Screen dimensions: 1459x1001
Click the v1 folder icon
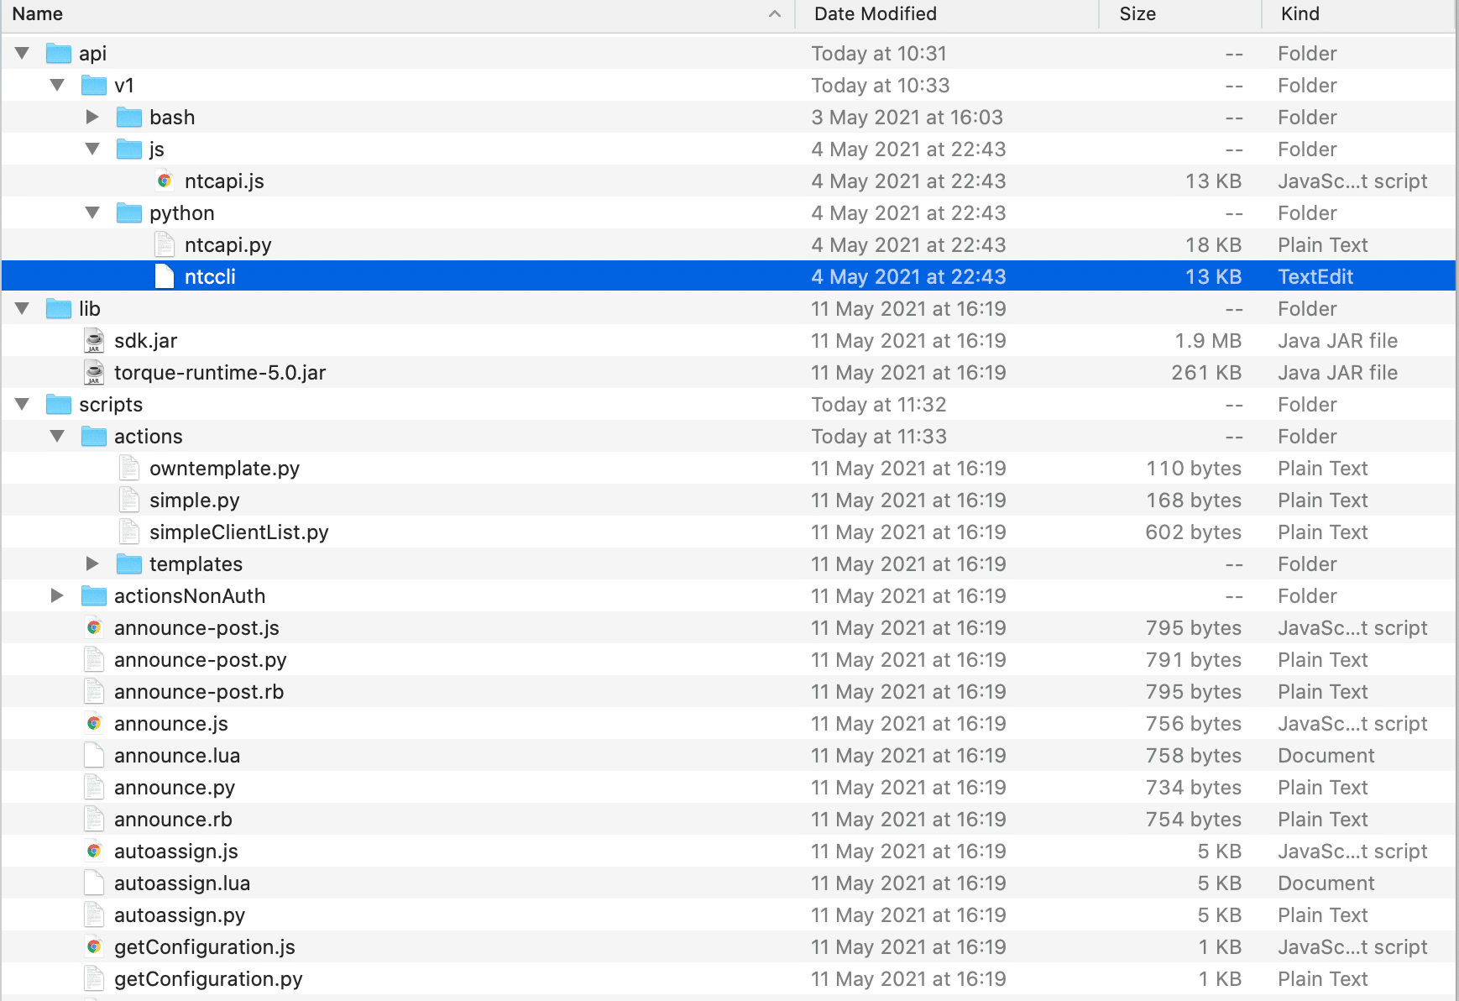(94, 86)
